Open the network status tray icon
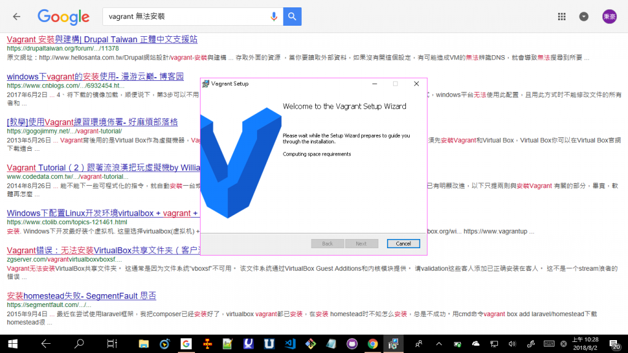Image resolution: width=628 pixels, height=353 pixels. pos(494,344)
